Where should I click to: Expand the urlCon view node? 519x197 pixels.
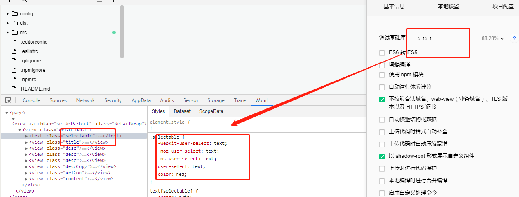pos(27,173)
